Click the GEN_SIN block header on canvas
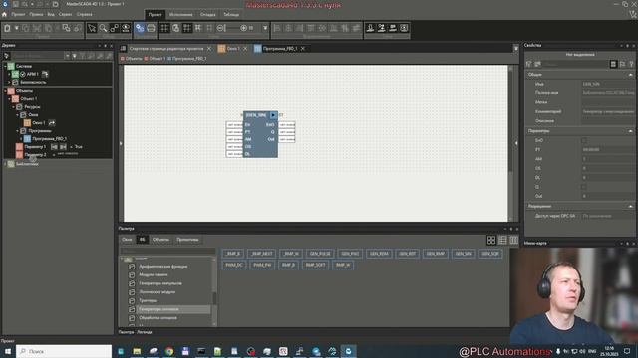This screenshot has width=638, height=358. 256,115
